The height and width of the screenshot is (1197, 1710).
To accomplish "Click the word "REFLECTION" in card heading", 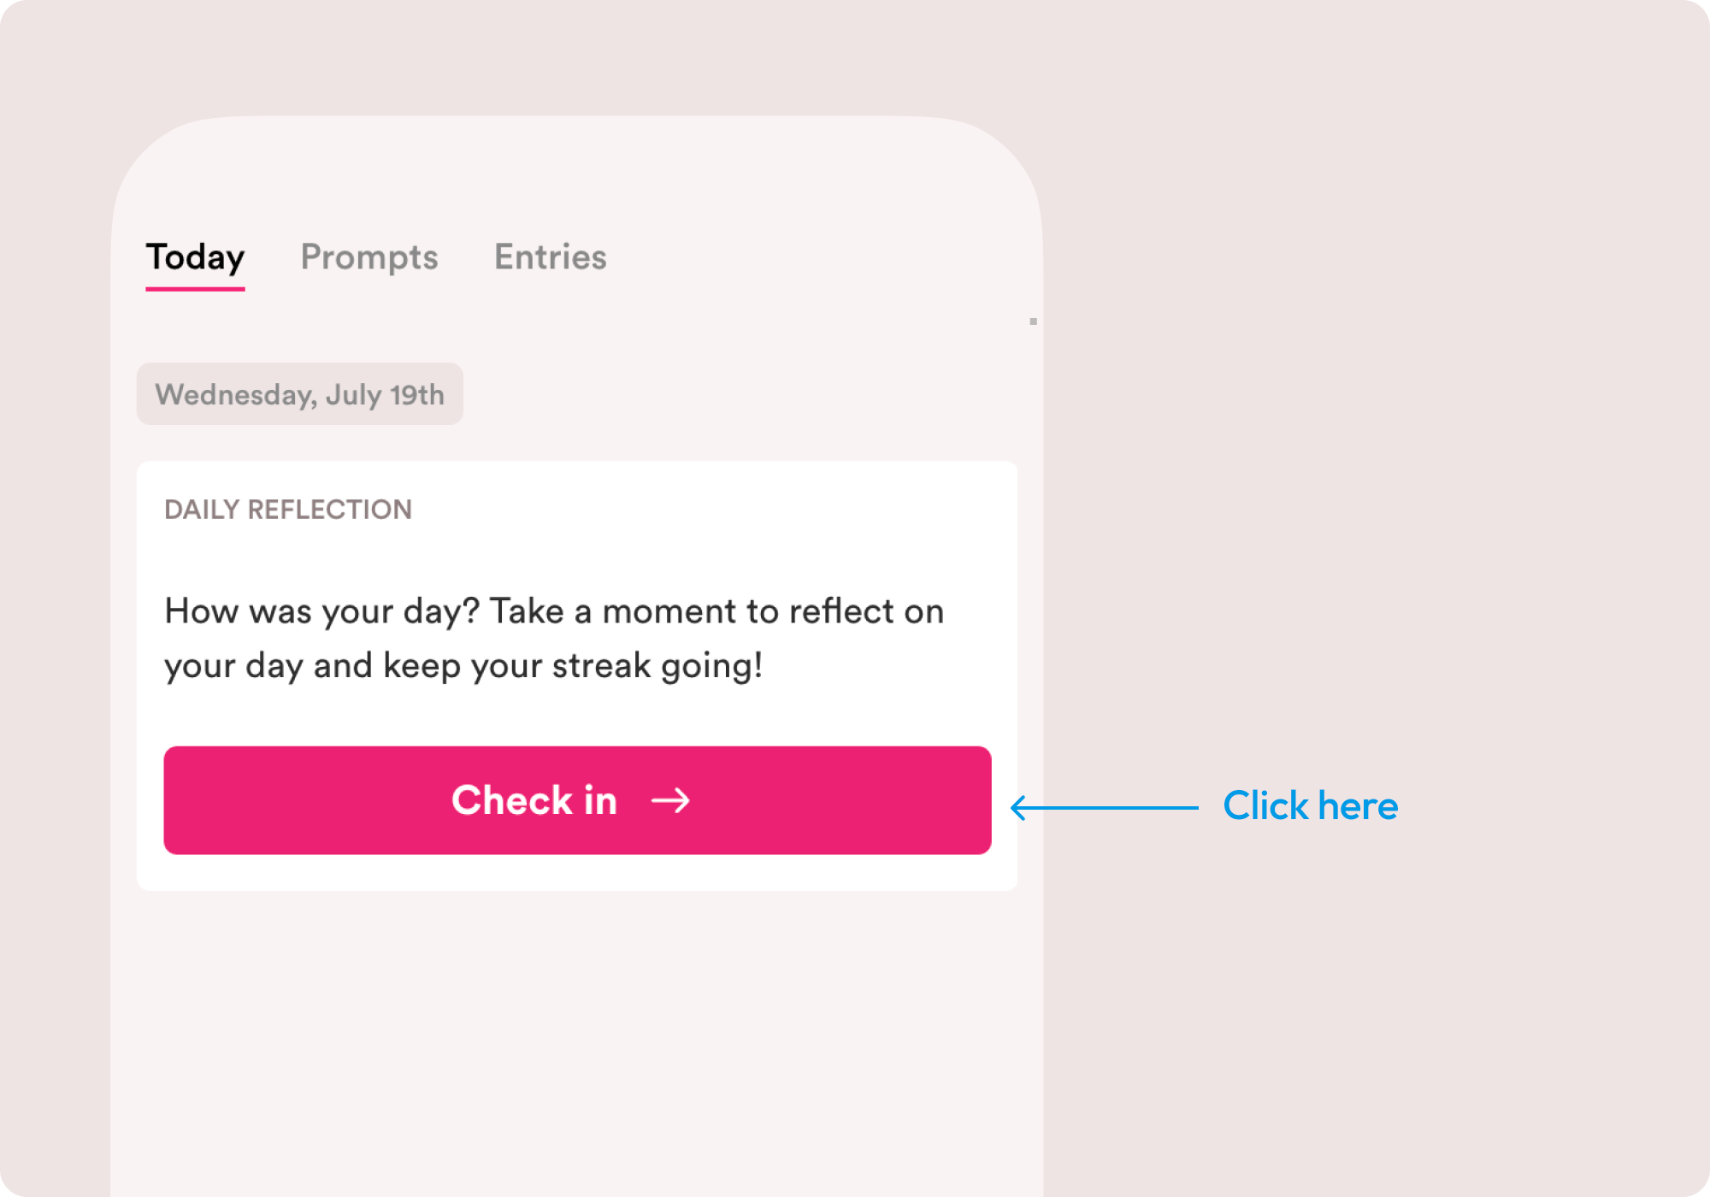I will click(x=330, y=510).
